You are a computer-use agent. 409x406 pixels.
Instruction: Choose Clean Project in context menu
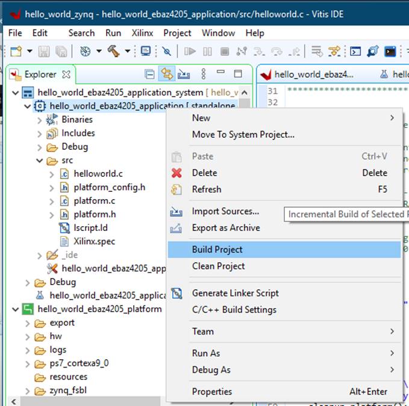pos(218,266)
